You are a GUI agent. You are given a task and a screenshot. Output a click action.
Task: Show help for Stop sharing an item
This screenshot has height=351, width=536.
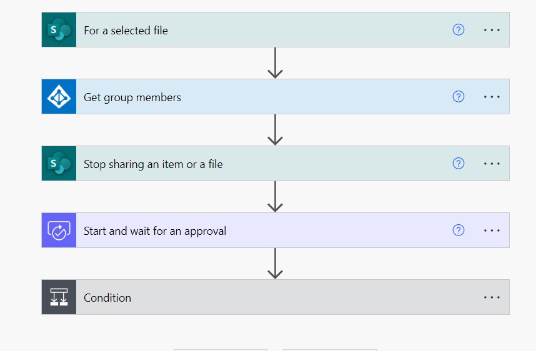click(459, 164)
